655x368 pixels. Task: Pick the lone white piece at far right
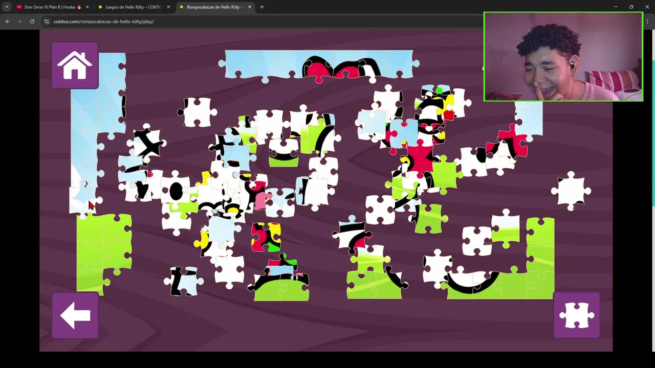click(x=571, y=191)
